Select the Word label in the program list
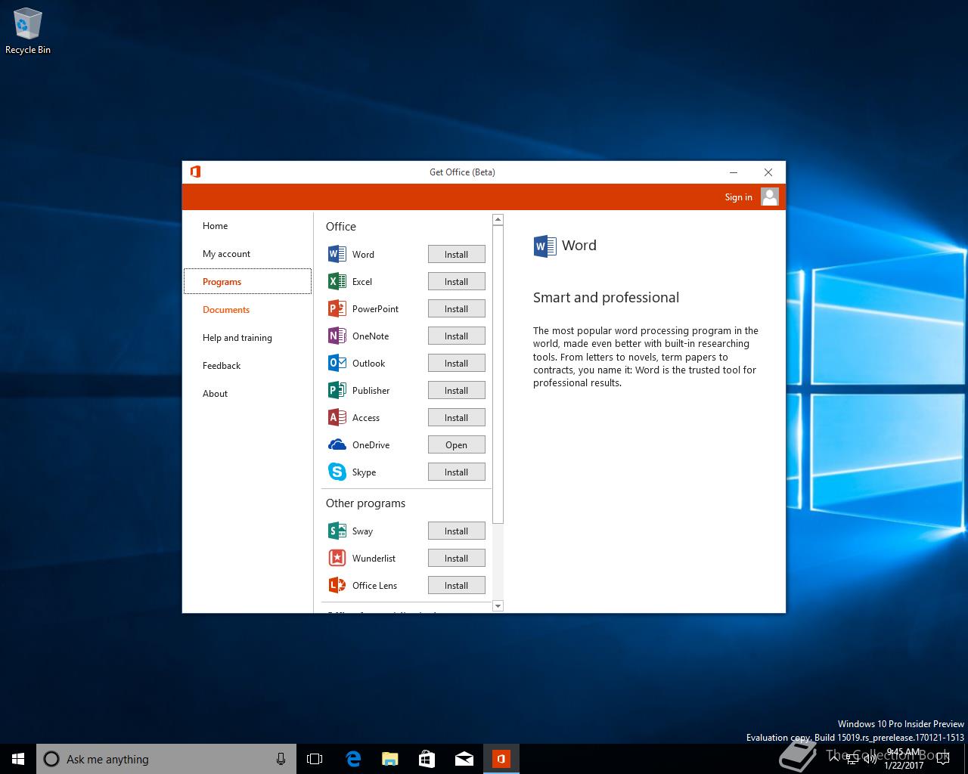The height and width of the screenshot is (774, 968). 363,255
